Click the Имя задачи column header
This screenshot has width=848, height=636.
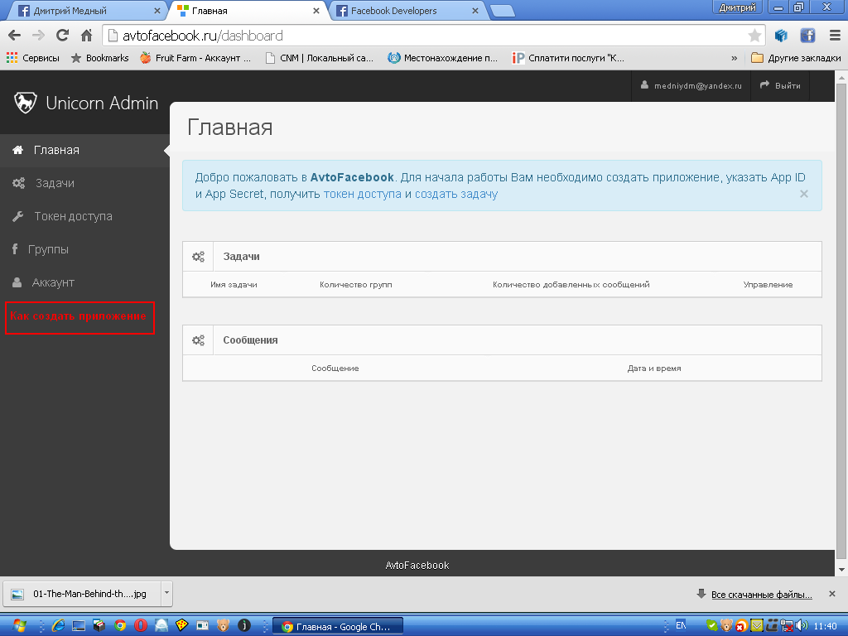[234, 285]
